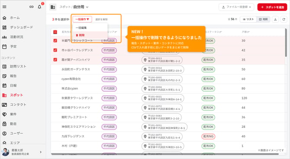Select the 秋葉原タワーレジデンス row name

coord(77,98)
